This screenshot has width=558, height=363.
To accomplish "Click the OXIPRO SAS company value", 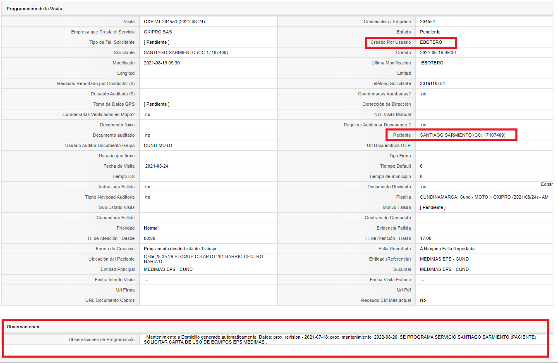I will click(158, 32).
